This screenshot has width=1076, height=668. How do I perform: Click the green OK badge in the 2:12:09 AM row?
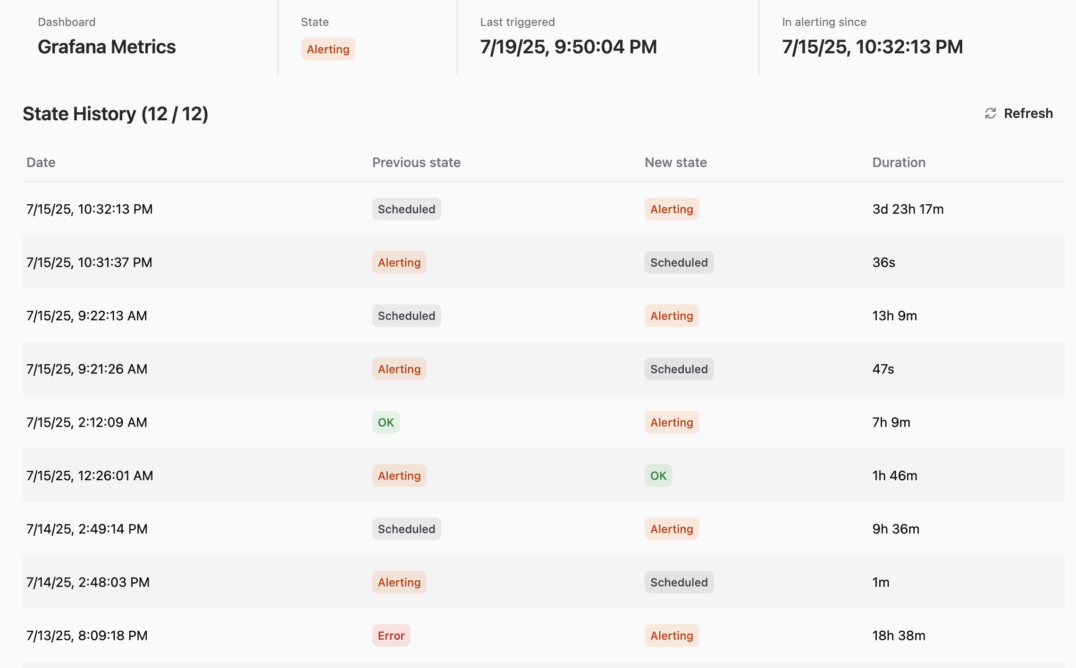[x=386, y=422]
